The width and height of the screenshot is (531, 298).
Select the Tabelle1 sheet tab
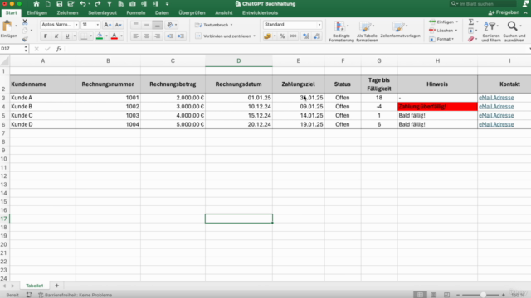(x=35, y=286)
